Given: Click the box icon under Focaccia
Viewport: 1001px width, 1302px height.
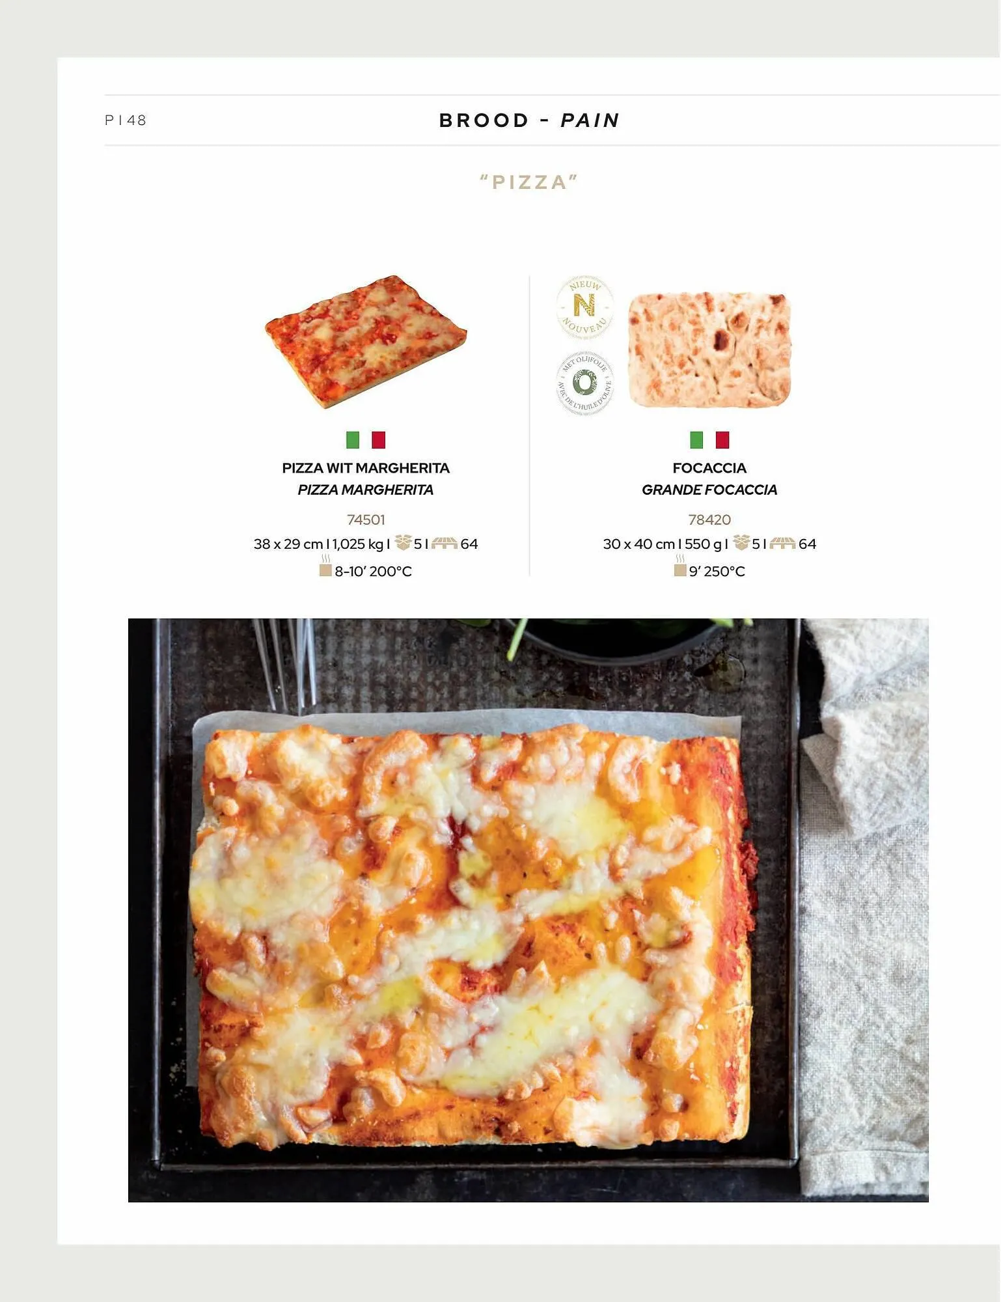Looking at the screenshot, I should pyautogui.click(x=741, y=543).
